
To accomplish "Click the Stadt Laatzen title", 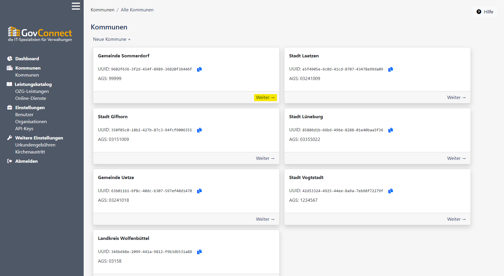I will point(304,56).
